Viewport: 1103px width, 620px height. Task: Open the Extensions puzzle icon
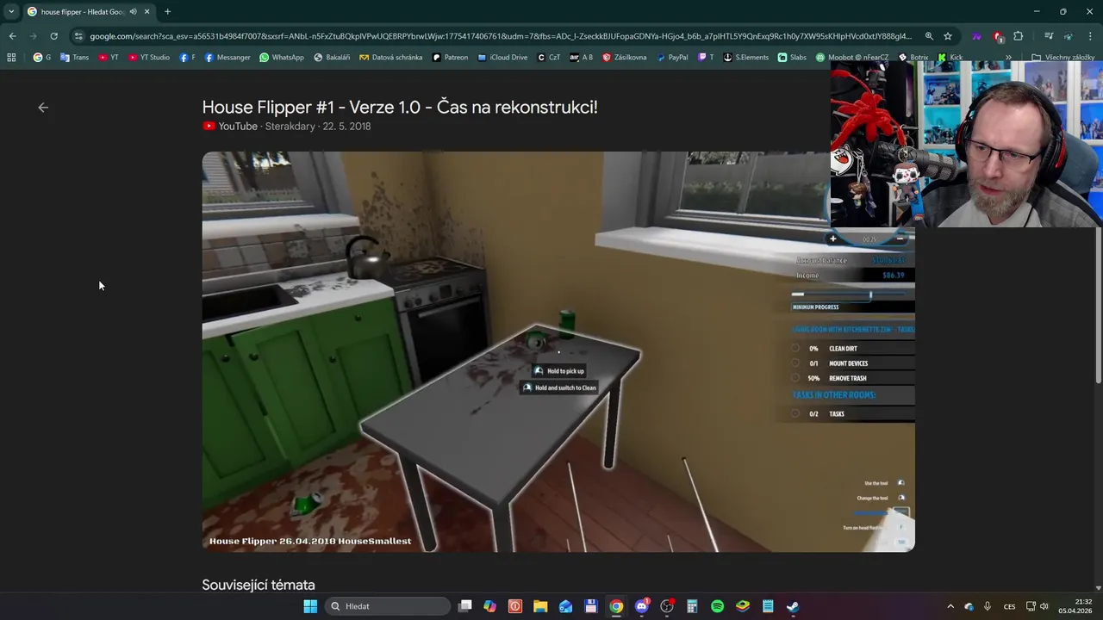(1019, 36)
